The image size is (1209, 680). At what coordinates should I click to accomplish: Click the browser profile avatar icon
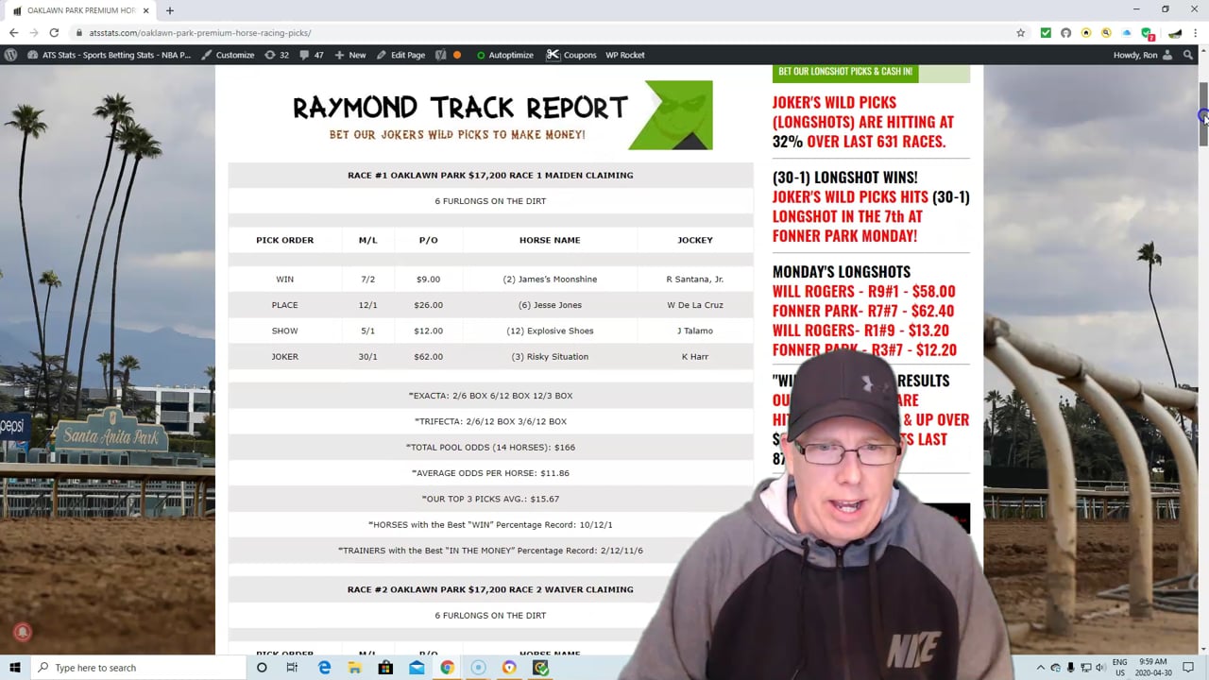pos(1175,33)
